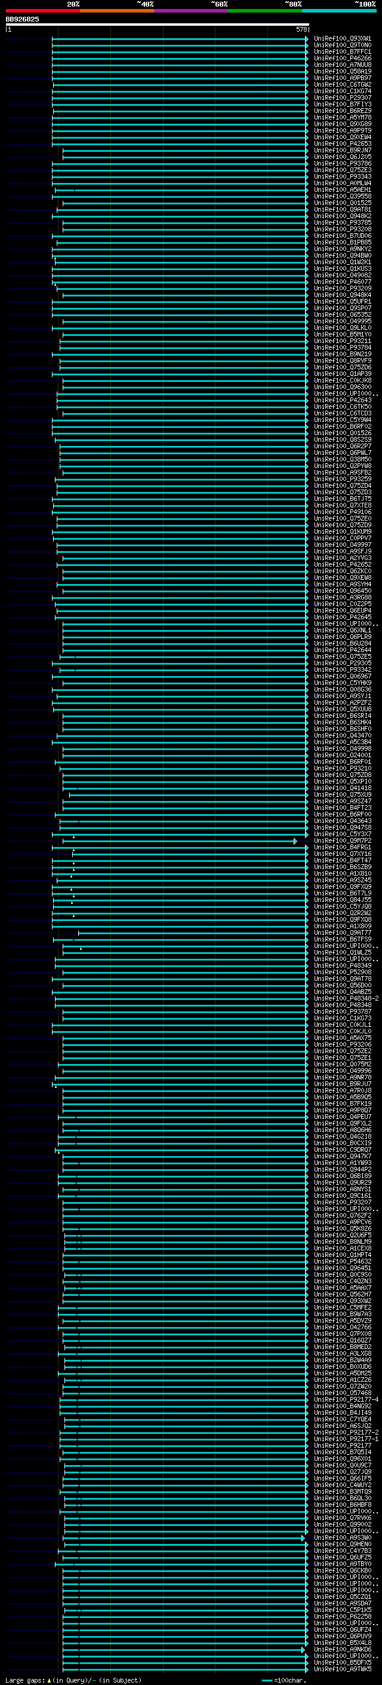This screenshot has height=1685, width=382.
Task: Select the UniRef100_B1PB85 label
Action: click(343, 243)
